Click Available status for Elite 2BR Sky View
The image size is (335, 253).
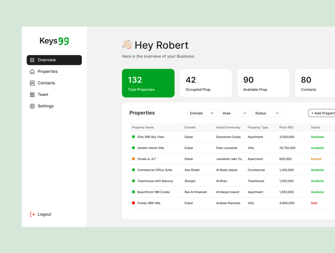318,137
